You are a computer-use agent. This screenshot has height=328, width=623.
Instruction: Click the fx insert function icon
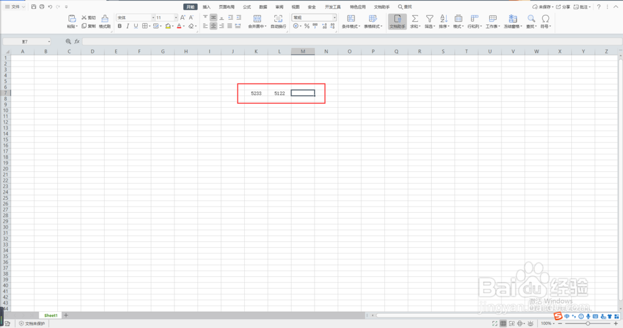tap(77, 41)
